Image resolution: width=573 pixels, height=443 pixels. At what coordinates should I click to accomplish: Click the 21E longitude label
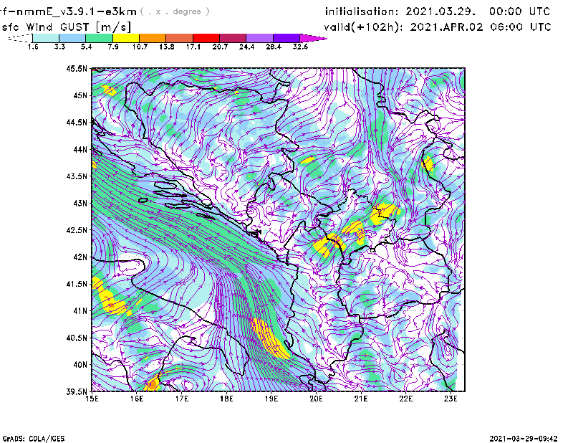click(361, 399)
